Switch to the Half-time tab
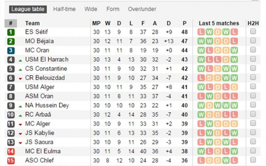The image size is (266, 166). [64, 9]
